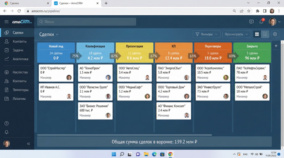Open the chat messages icon

[251, 22]
